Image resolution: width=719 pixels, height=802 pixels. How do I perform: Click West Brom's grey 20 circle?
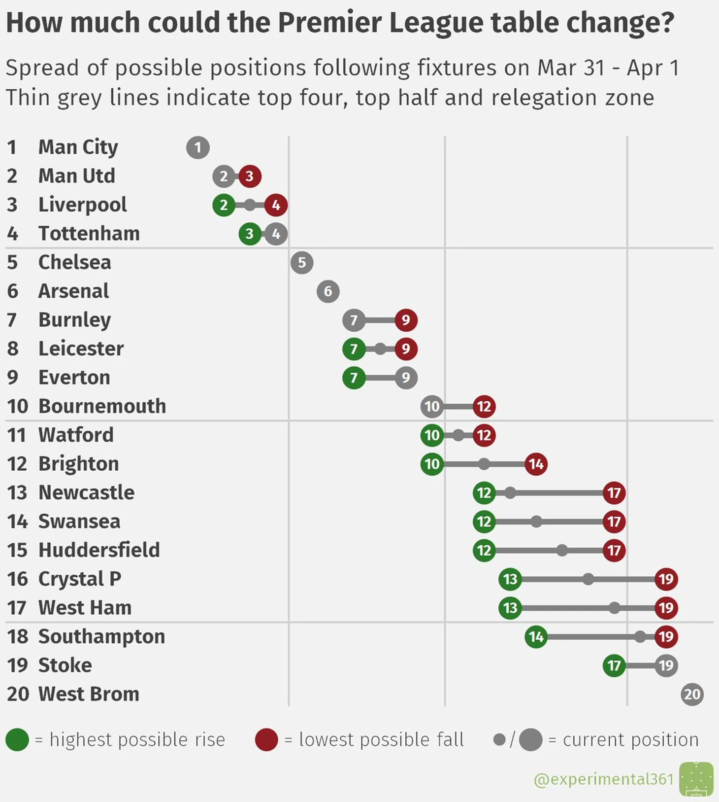692,695
